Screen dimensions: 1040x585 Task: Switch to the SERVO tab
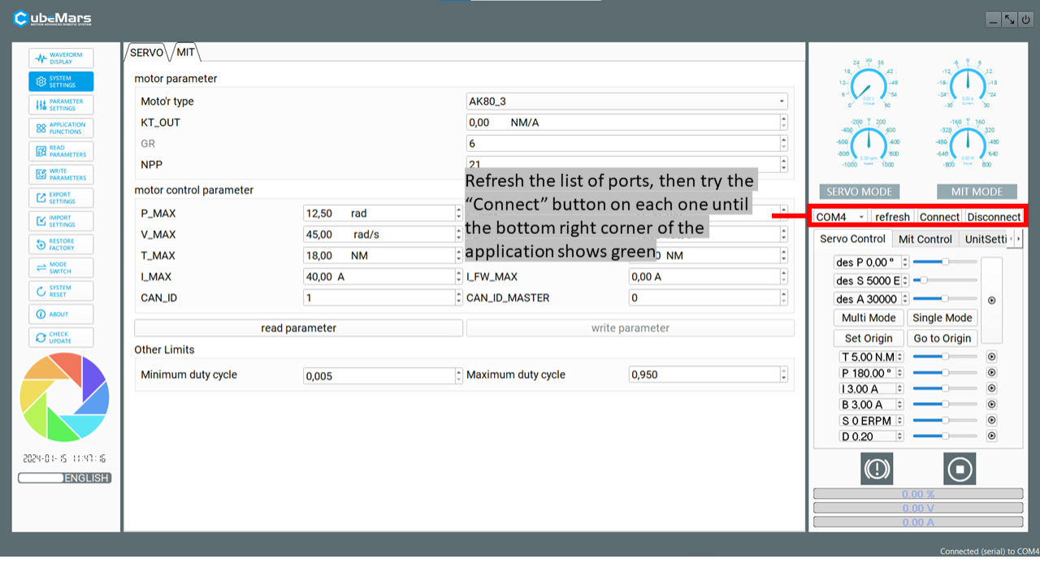click(x=146, y=52)
